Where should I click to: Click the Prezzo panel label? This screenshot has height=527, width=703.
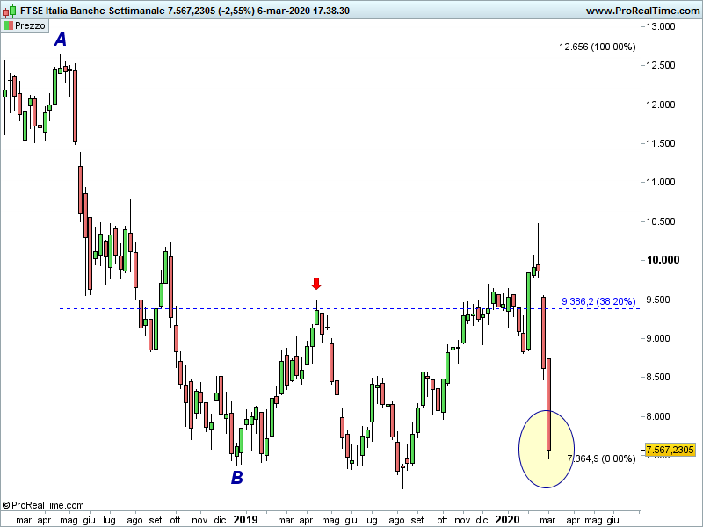[x=30, y=26]
